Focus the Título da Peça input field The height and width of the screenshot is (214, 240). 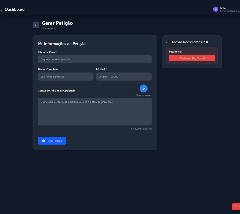[95, 59]
